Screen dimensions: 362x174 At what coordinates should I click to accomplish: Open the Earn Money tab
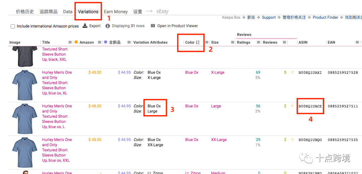(x=116, y=11)
